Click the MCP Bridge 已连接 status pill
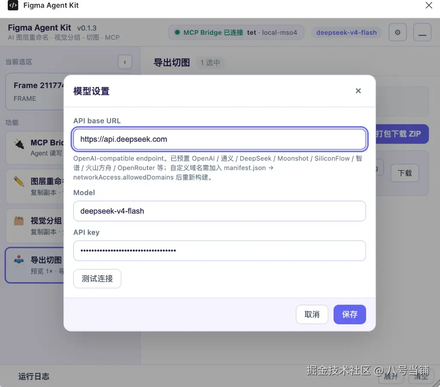Viewport: 440px width, 387px height. pyautogui.click(x=236, y=33)
